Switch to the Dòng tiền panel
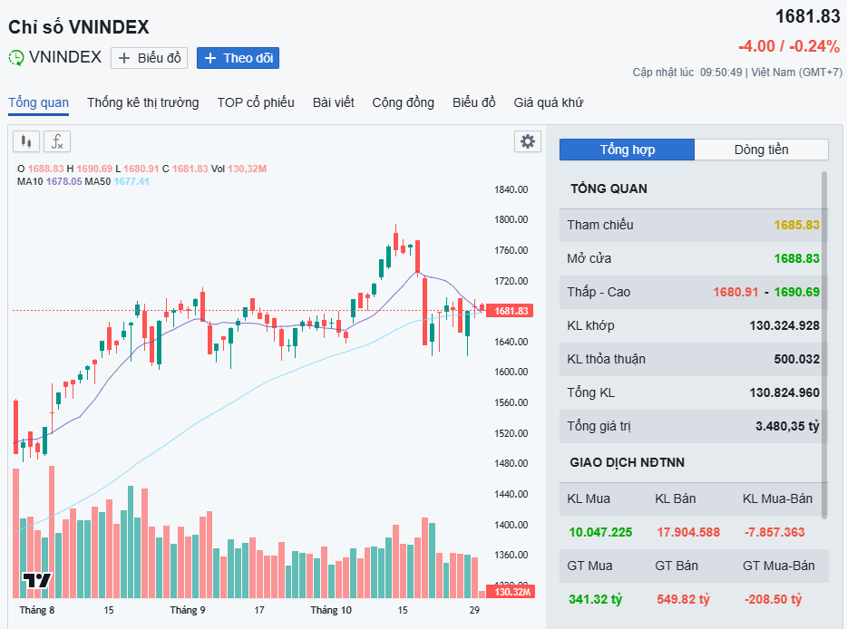The image size is (847, 629). (761, 150)
